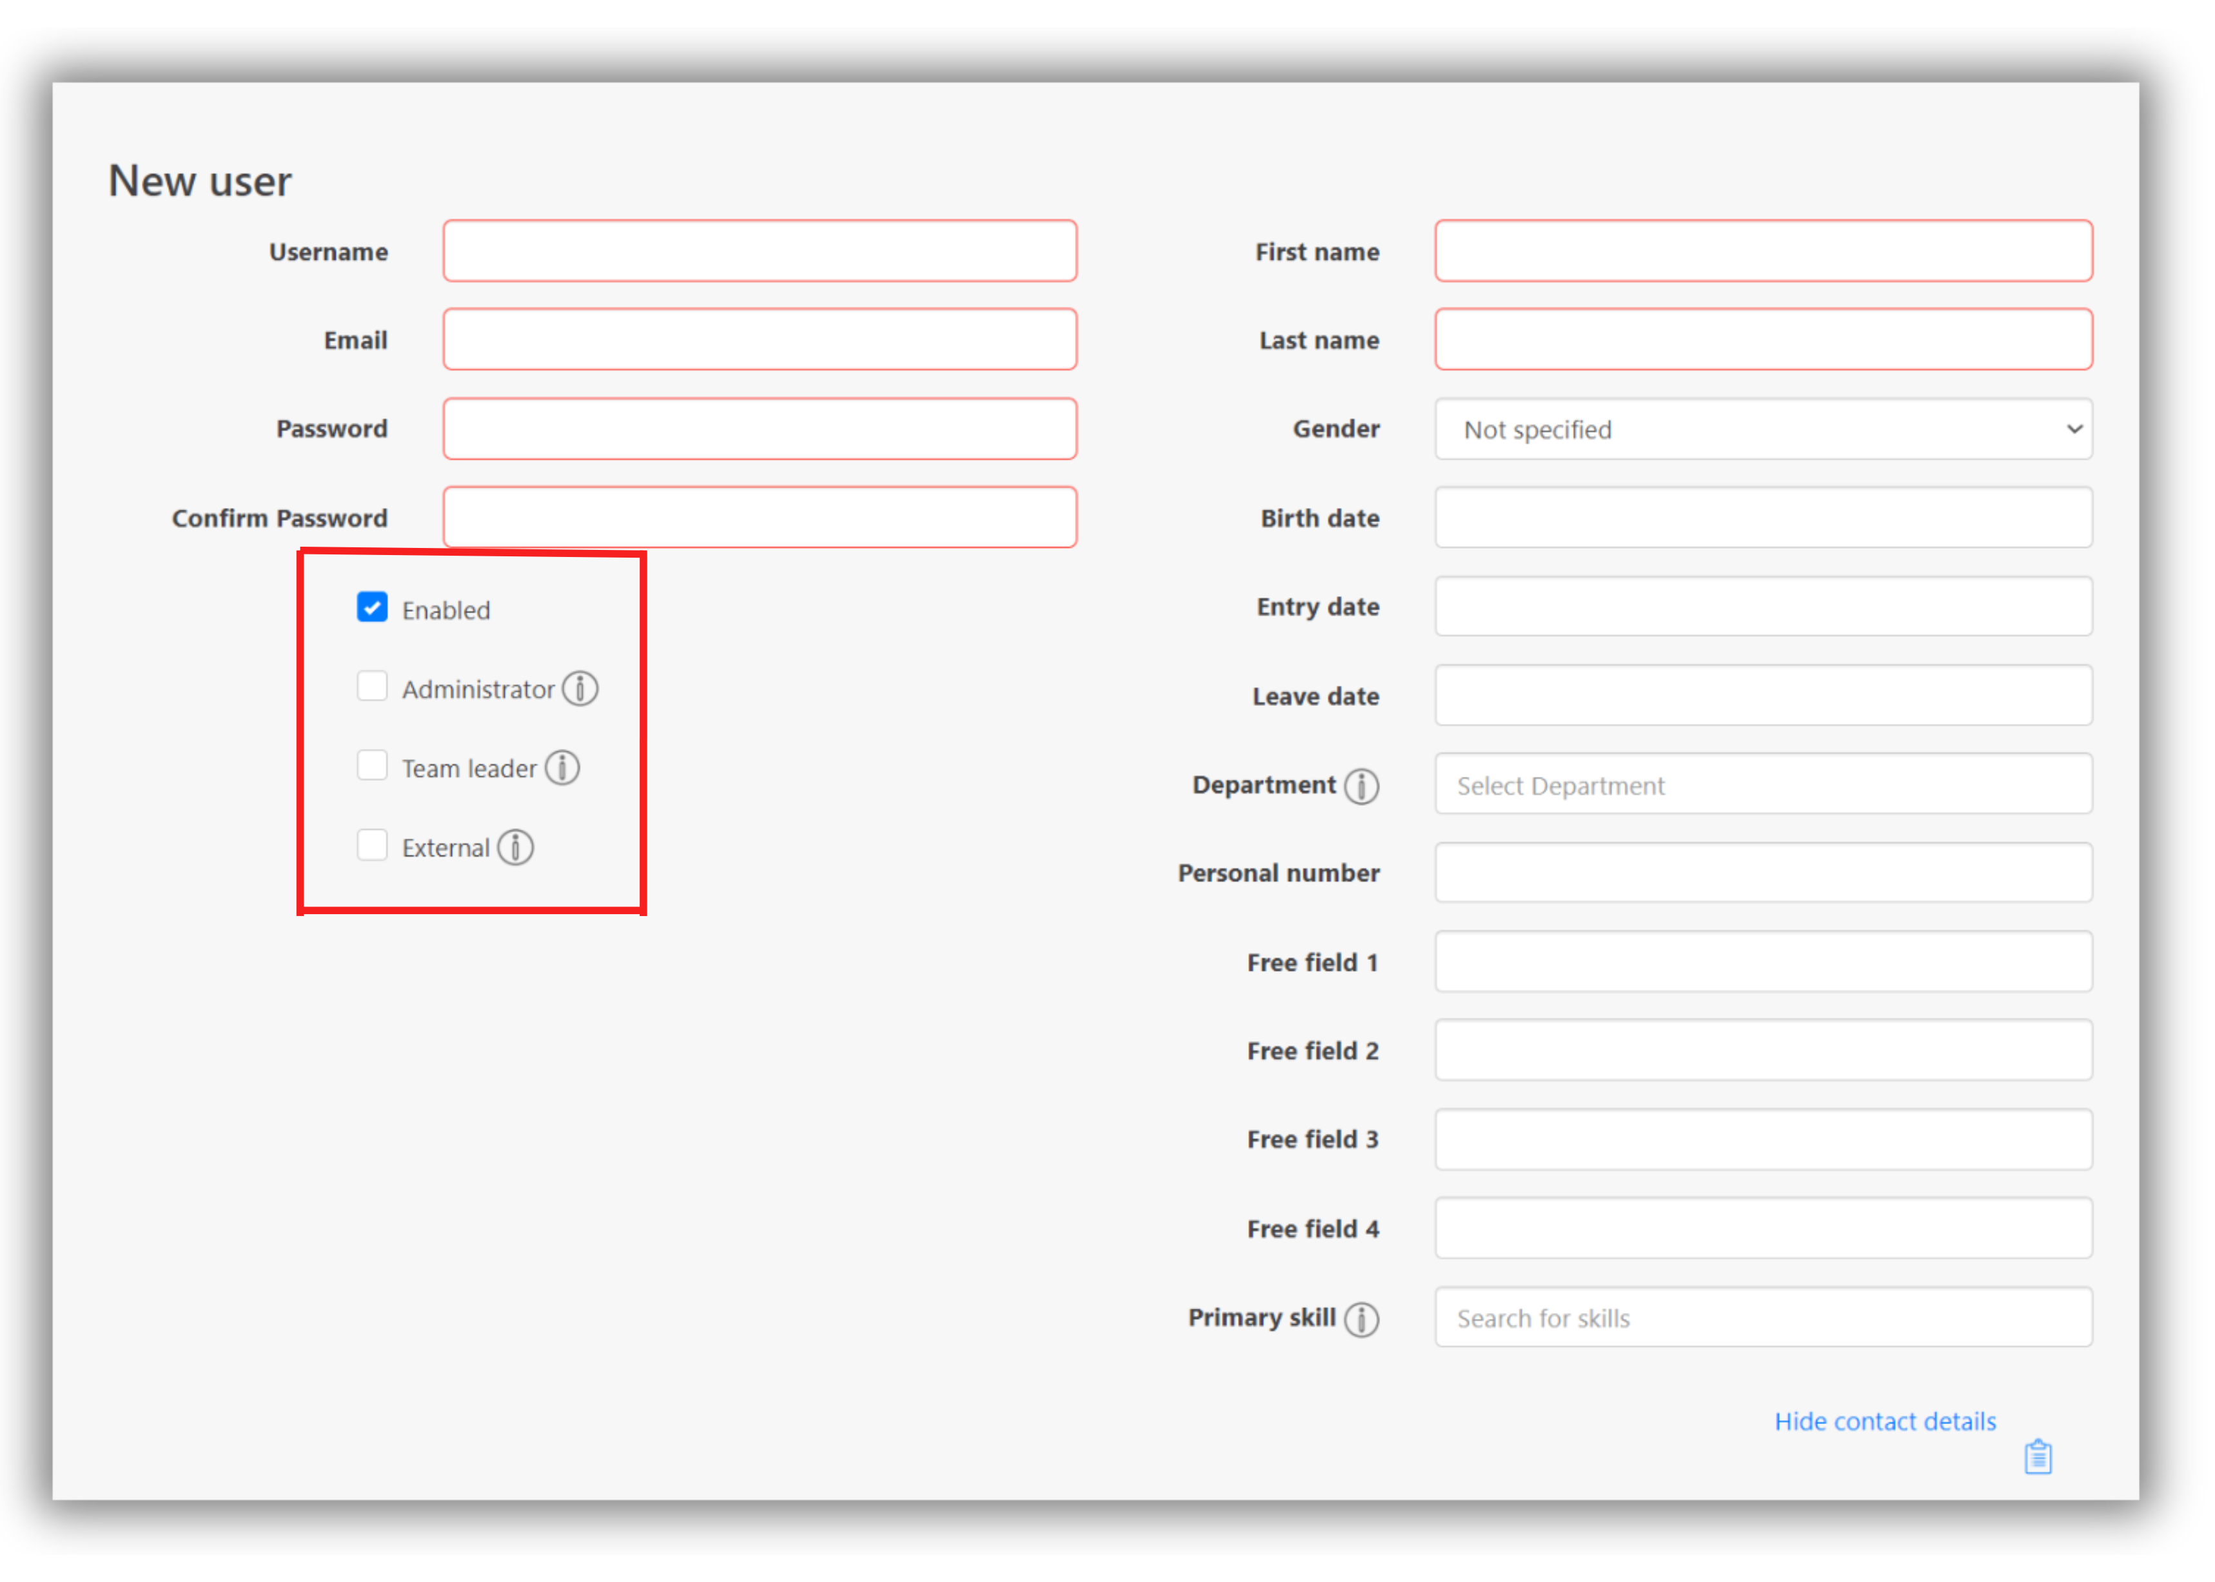Check the Administrator checkbox
Viewport: 2215px width, 1582px height.
point(372,687)
